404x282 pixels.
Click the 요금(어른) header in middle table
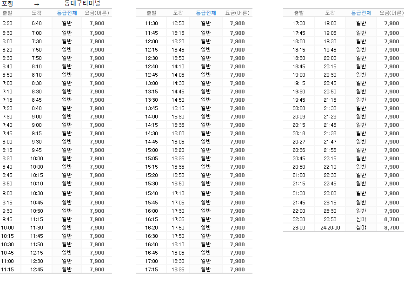tap(237, 13)
